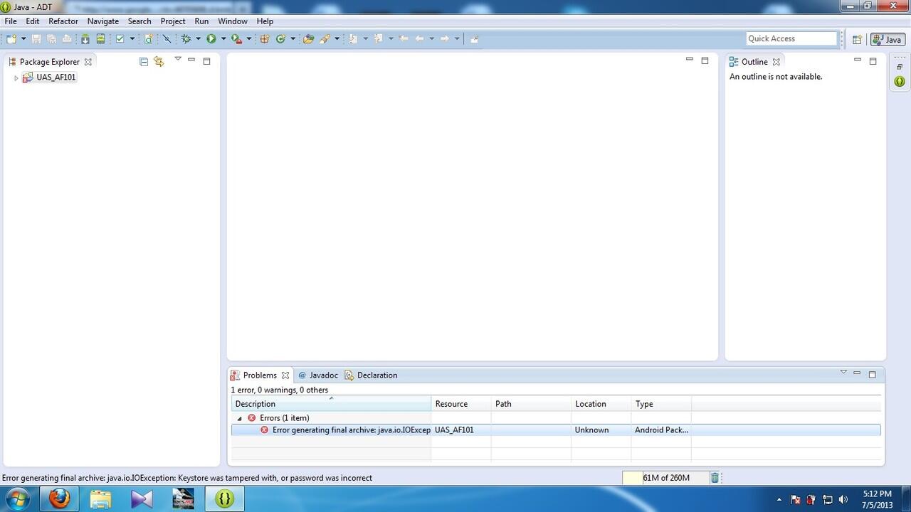Click the Search flashlight icon
This screenshot has width=911, height=512.
coord(325,38)
